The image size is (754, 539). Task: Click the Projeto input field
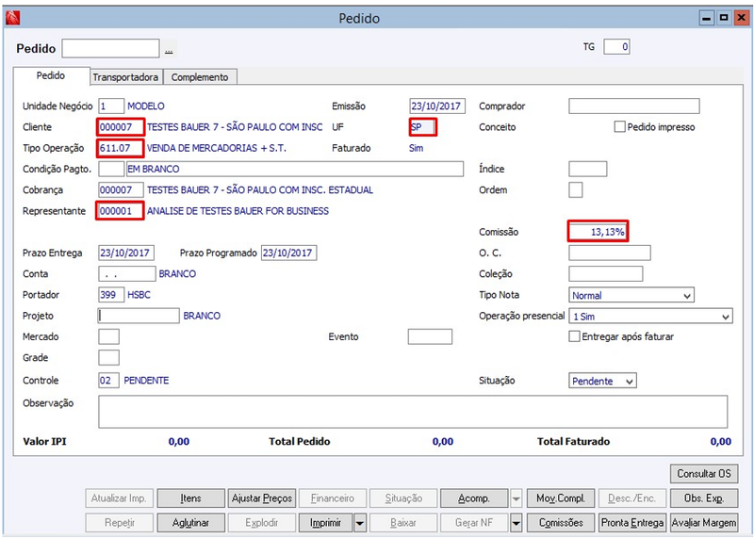(x=139, y=316)
